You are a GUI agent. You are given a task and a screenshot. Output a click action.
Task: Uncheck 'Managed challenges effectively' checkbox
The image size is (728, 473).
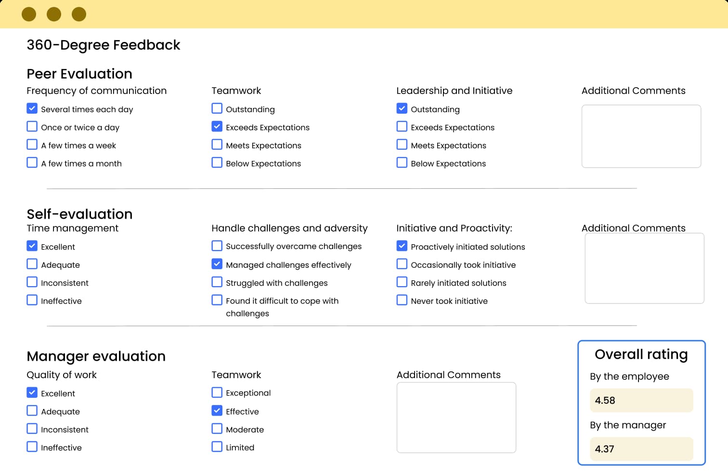(x=217, y=264)
